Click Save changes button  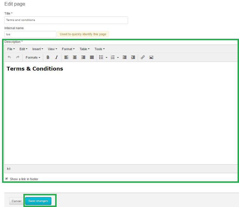[38, 201]
